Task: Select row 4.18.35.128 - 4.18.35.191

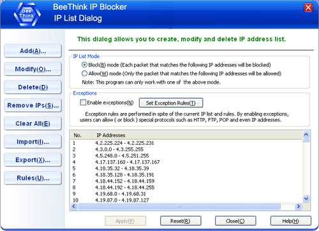Action: pyautogui.click(x=186, y=175)
